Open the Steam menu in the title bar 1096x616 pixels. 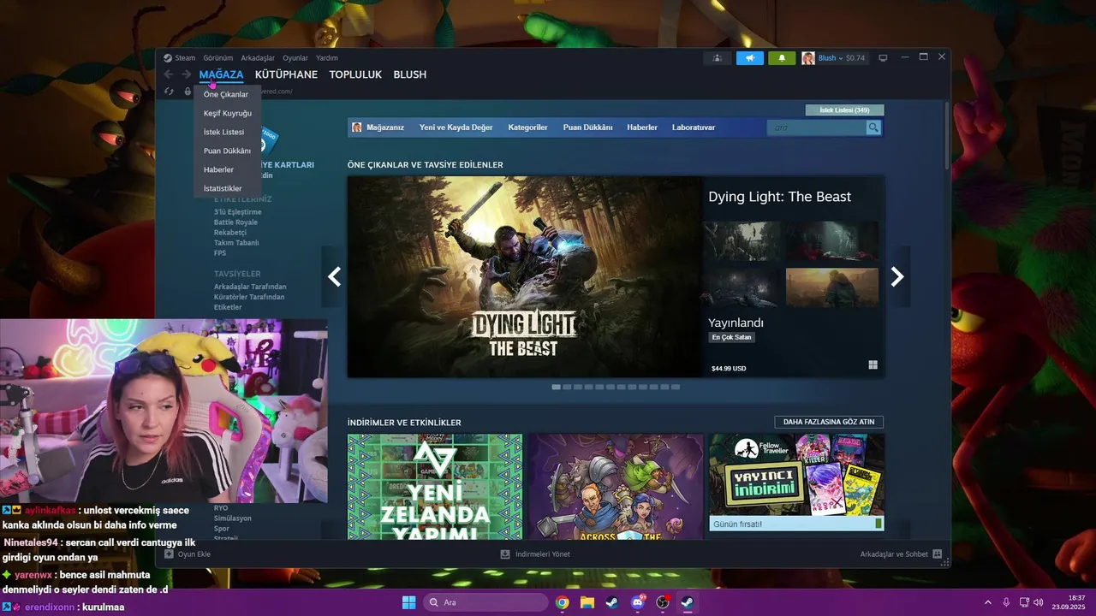[x=185, y=58]
